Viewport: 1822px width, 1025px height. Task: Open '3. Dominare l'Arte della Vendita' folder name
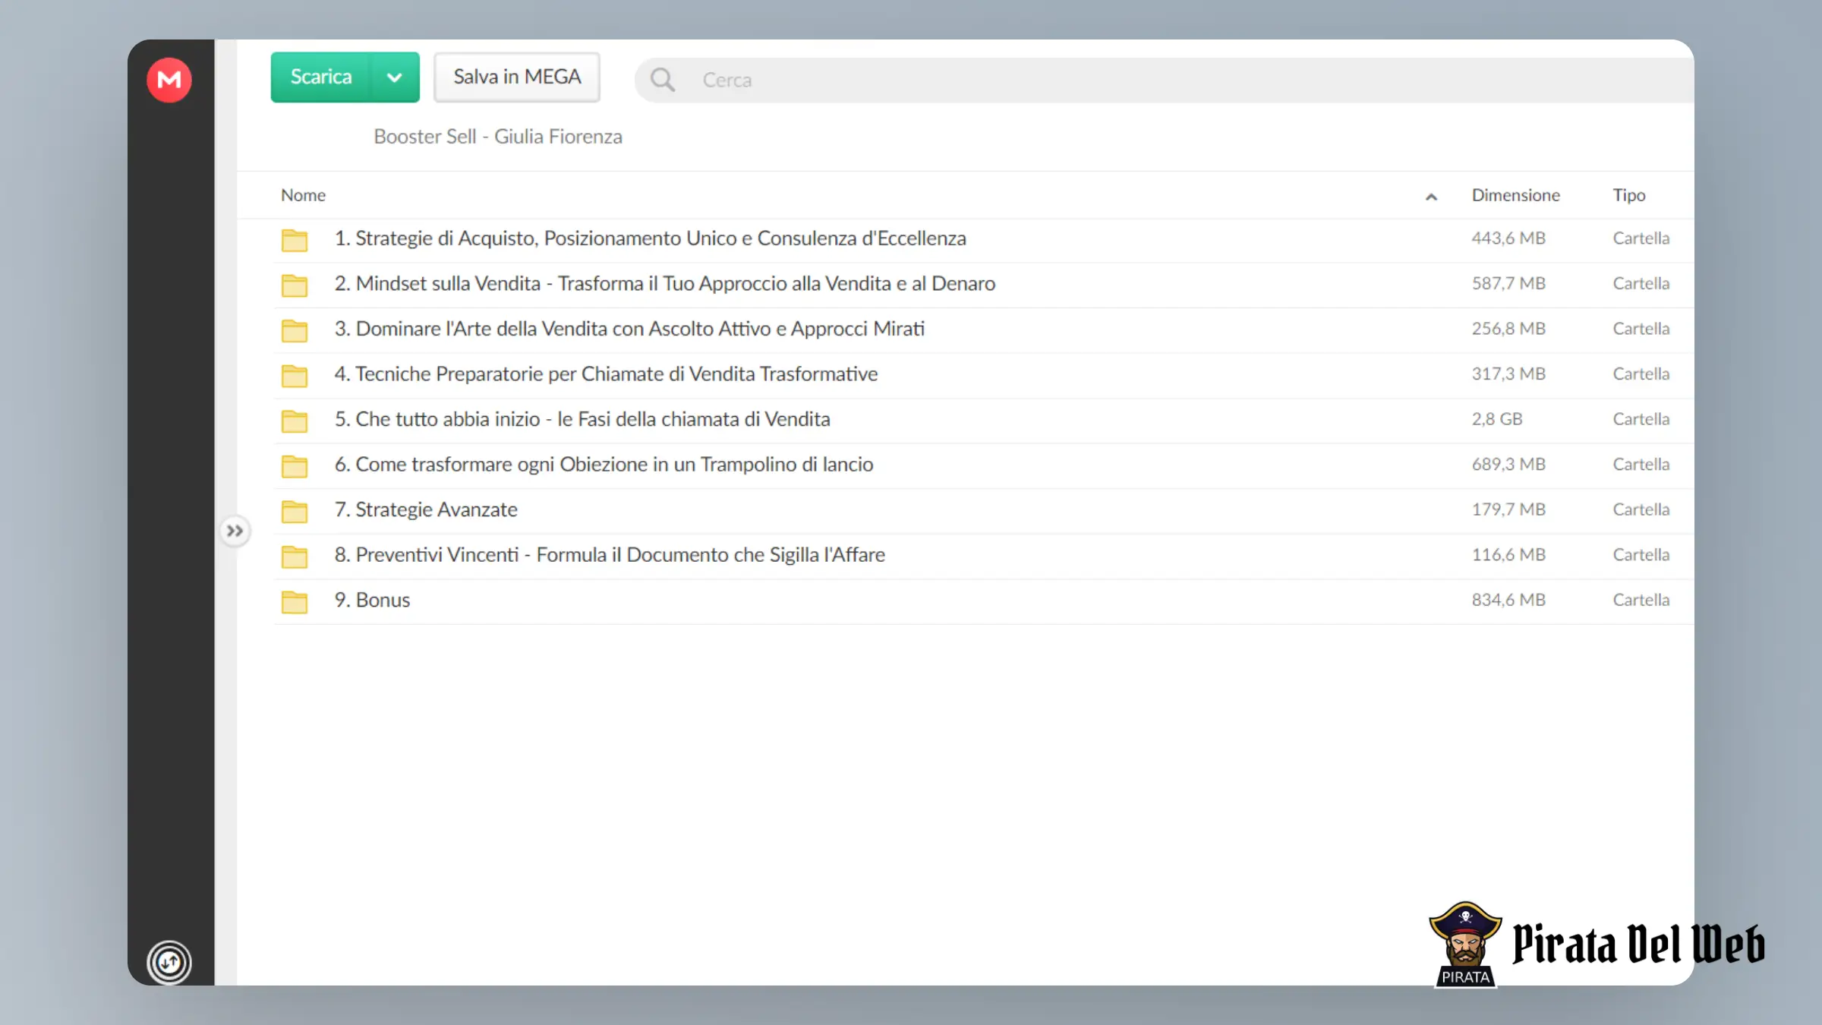pos(629,329)
